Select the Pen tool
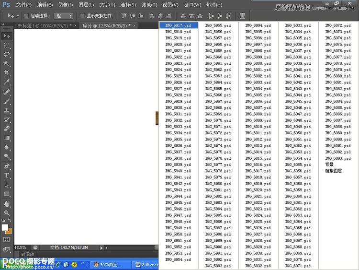Screen dimensions: 359x270 tap(7, 166)
